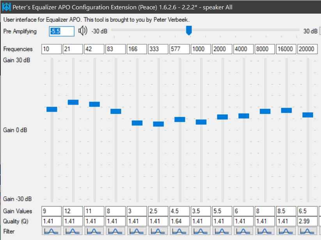This screenshot has height=240, width=321.
Task: Open filter type icon for the 42 Hz band
Action: pos(94,231)
